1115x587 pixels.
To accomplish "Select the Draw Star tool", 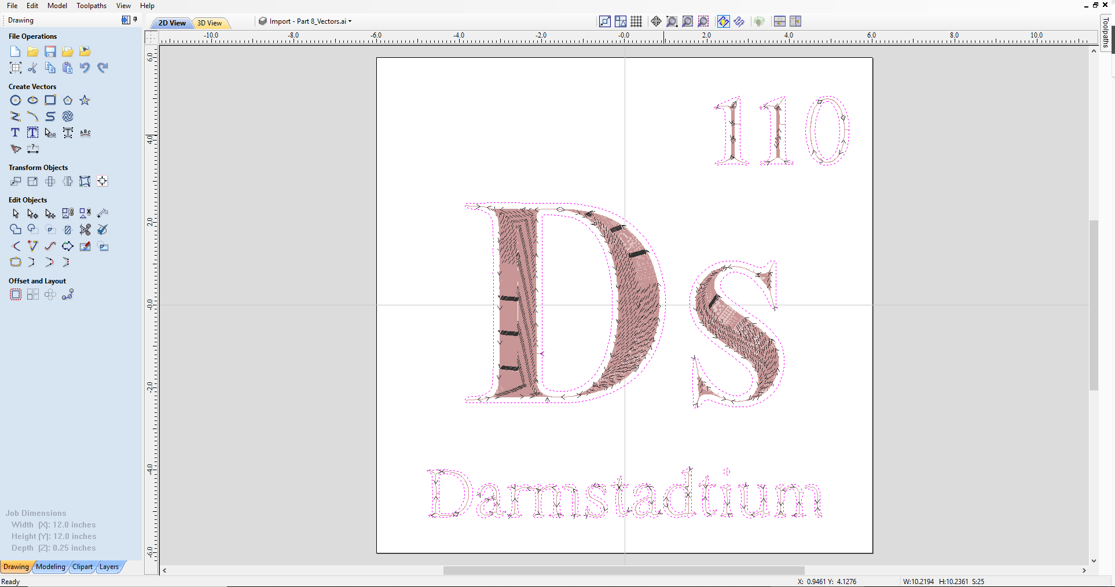I will [x=85, y=100].
